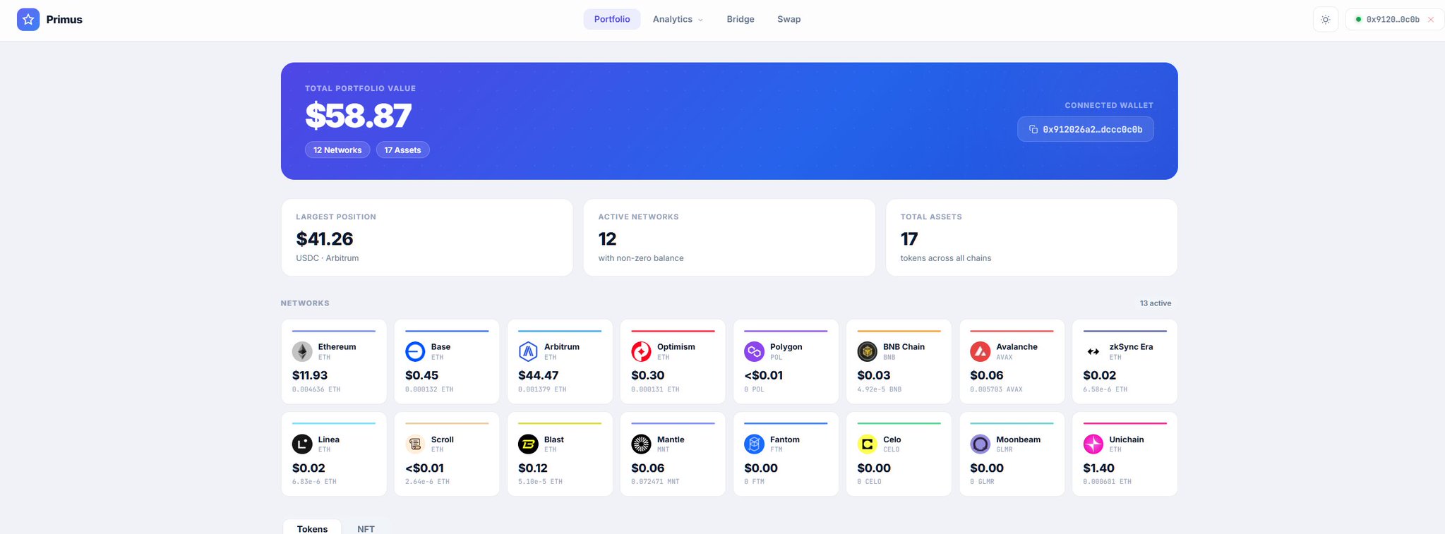
Task: Click the Ethereum network icon
Action: 302,351
